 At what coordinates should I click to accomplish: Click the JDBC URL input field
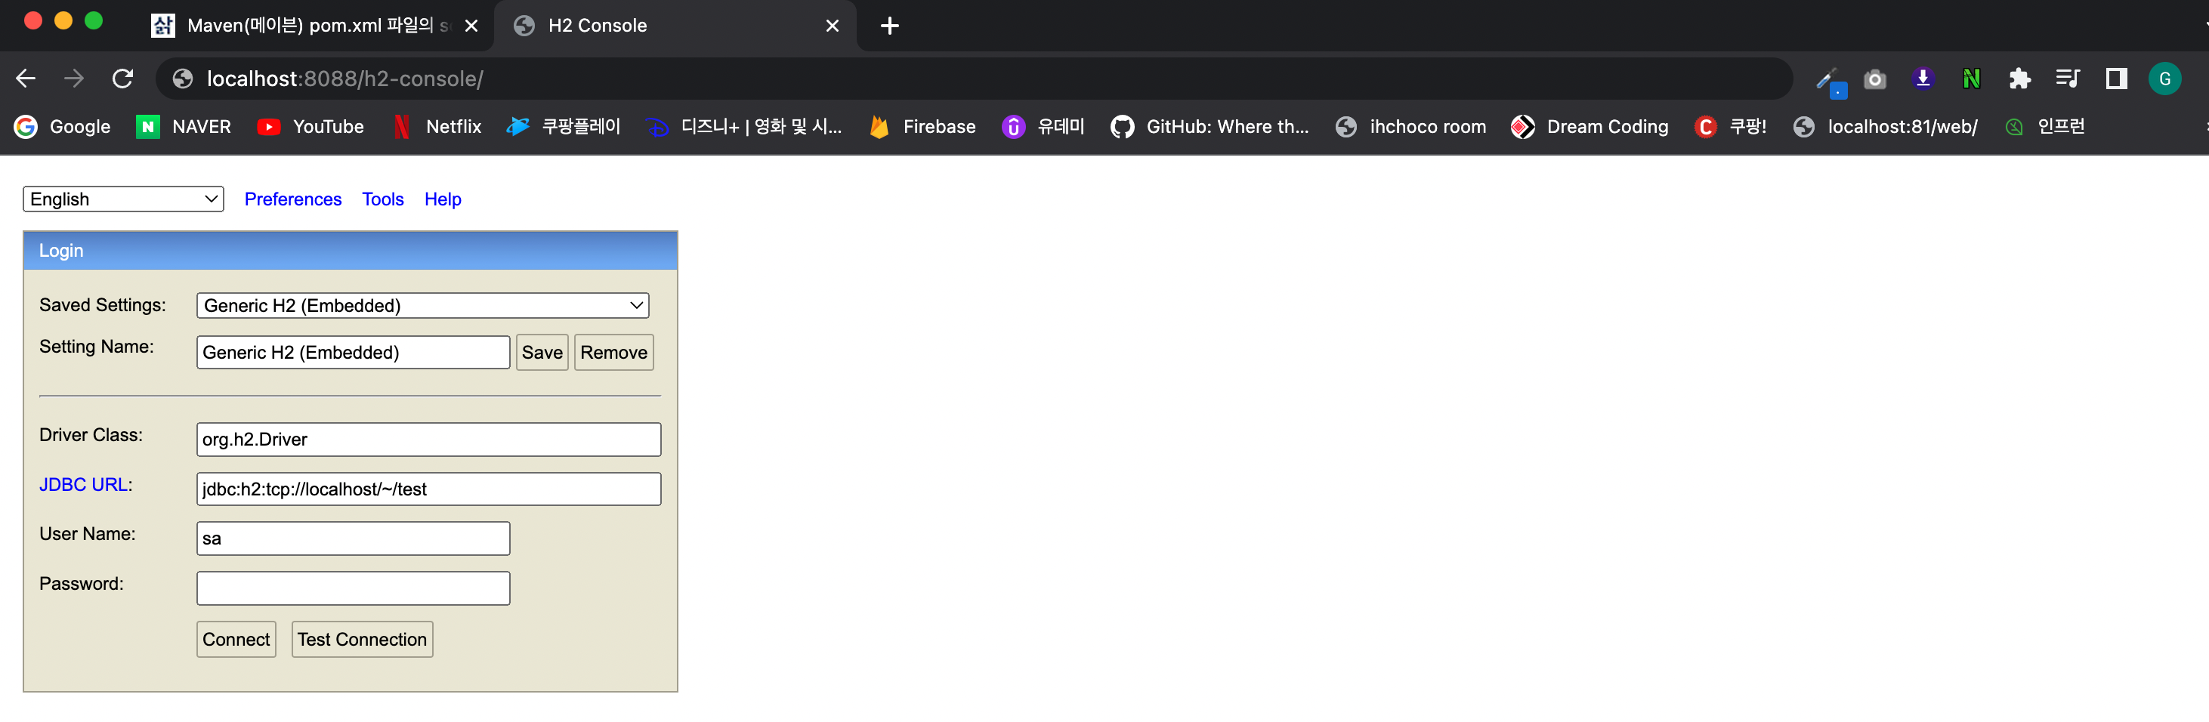pos(429,489)
